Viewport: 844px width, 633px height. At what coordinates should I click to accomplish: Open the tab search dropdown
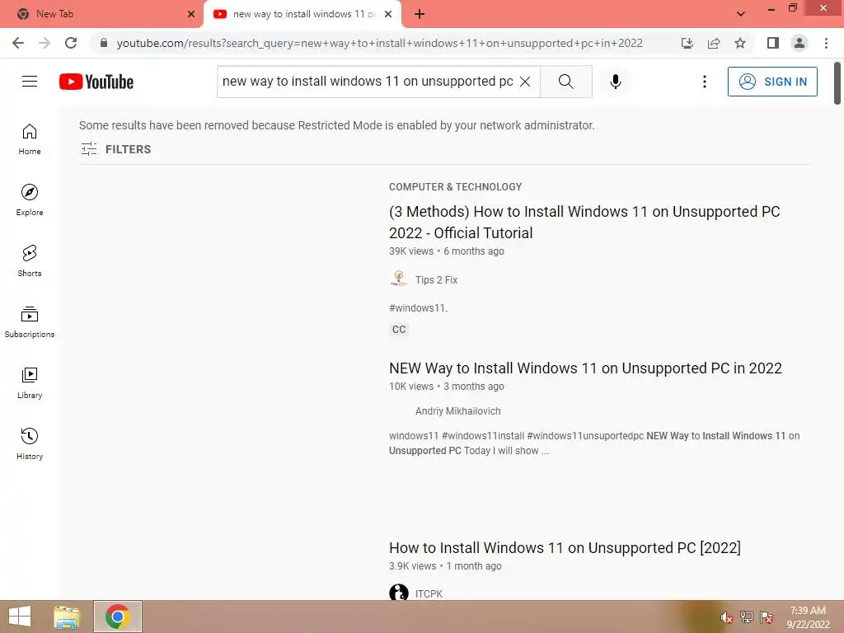(741, 14)
